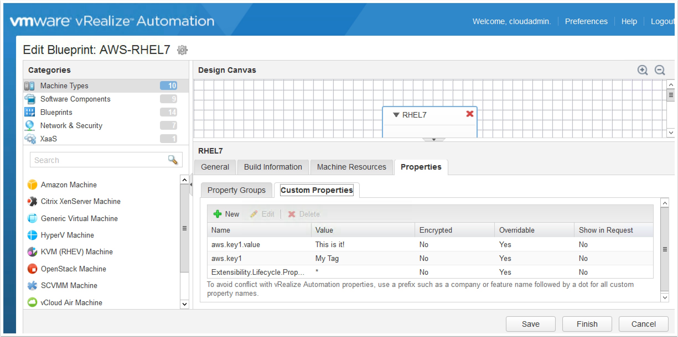Collapse the design canvas with bottom arrow
The height and width of the screenshot is (337, 678).
point(434,140)
